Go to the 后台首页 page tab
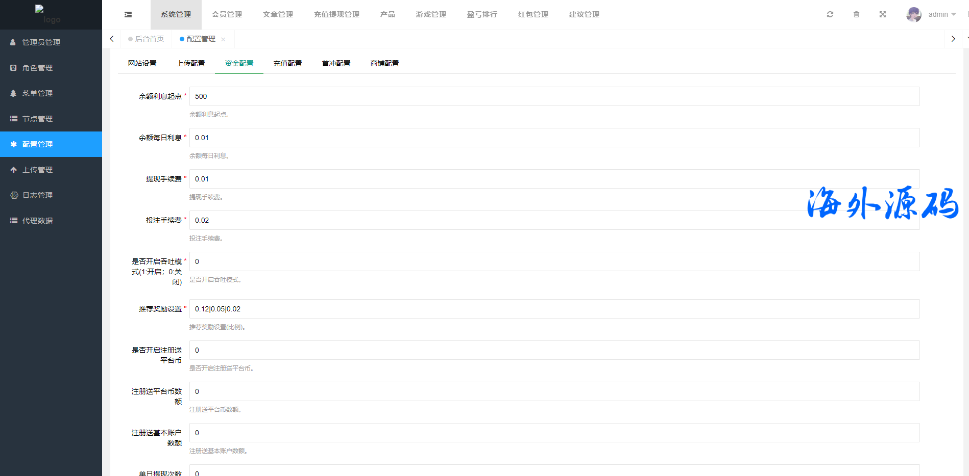The width and height of the screenshot is (969, 476). (x=149, y=39)
